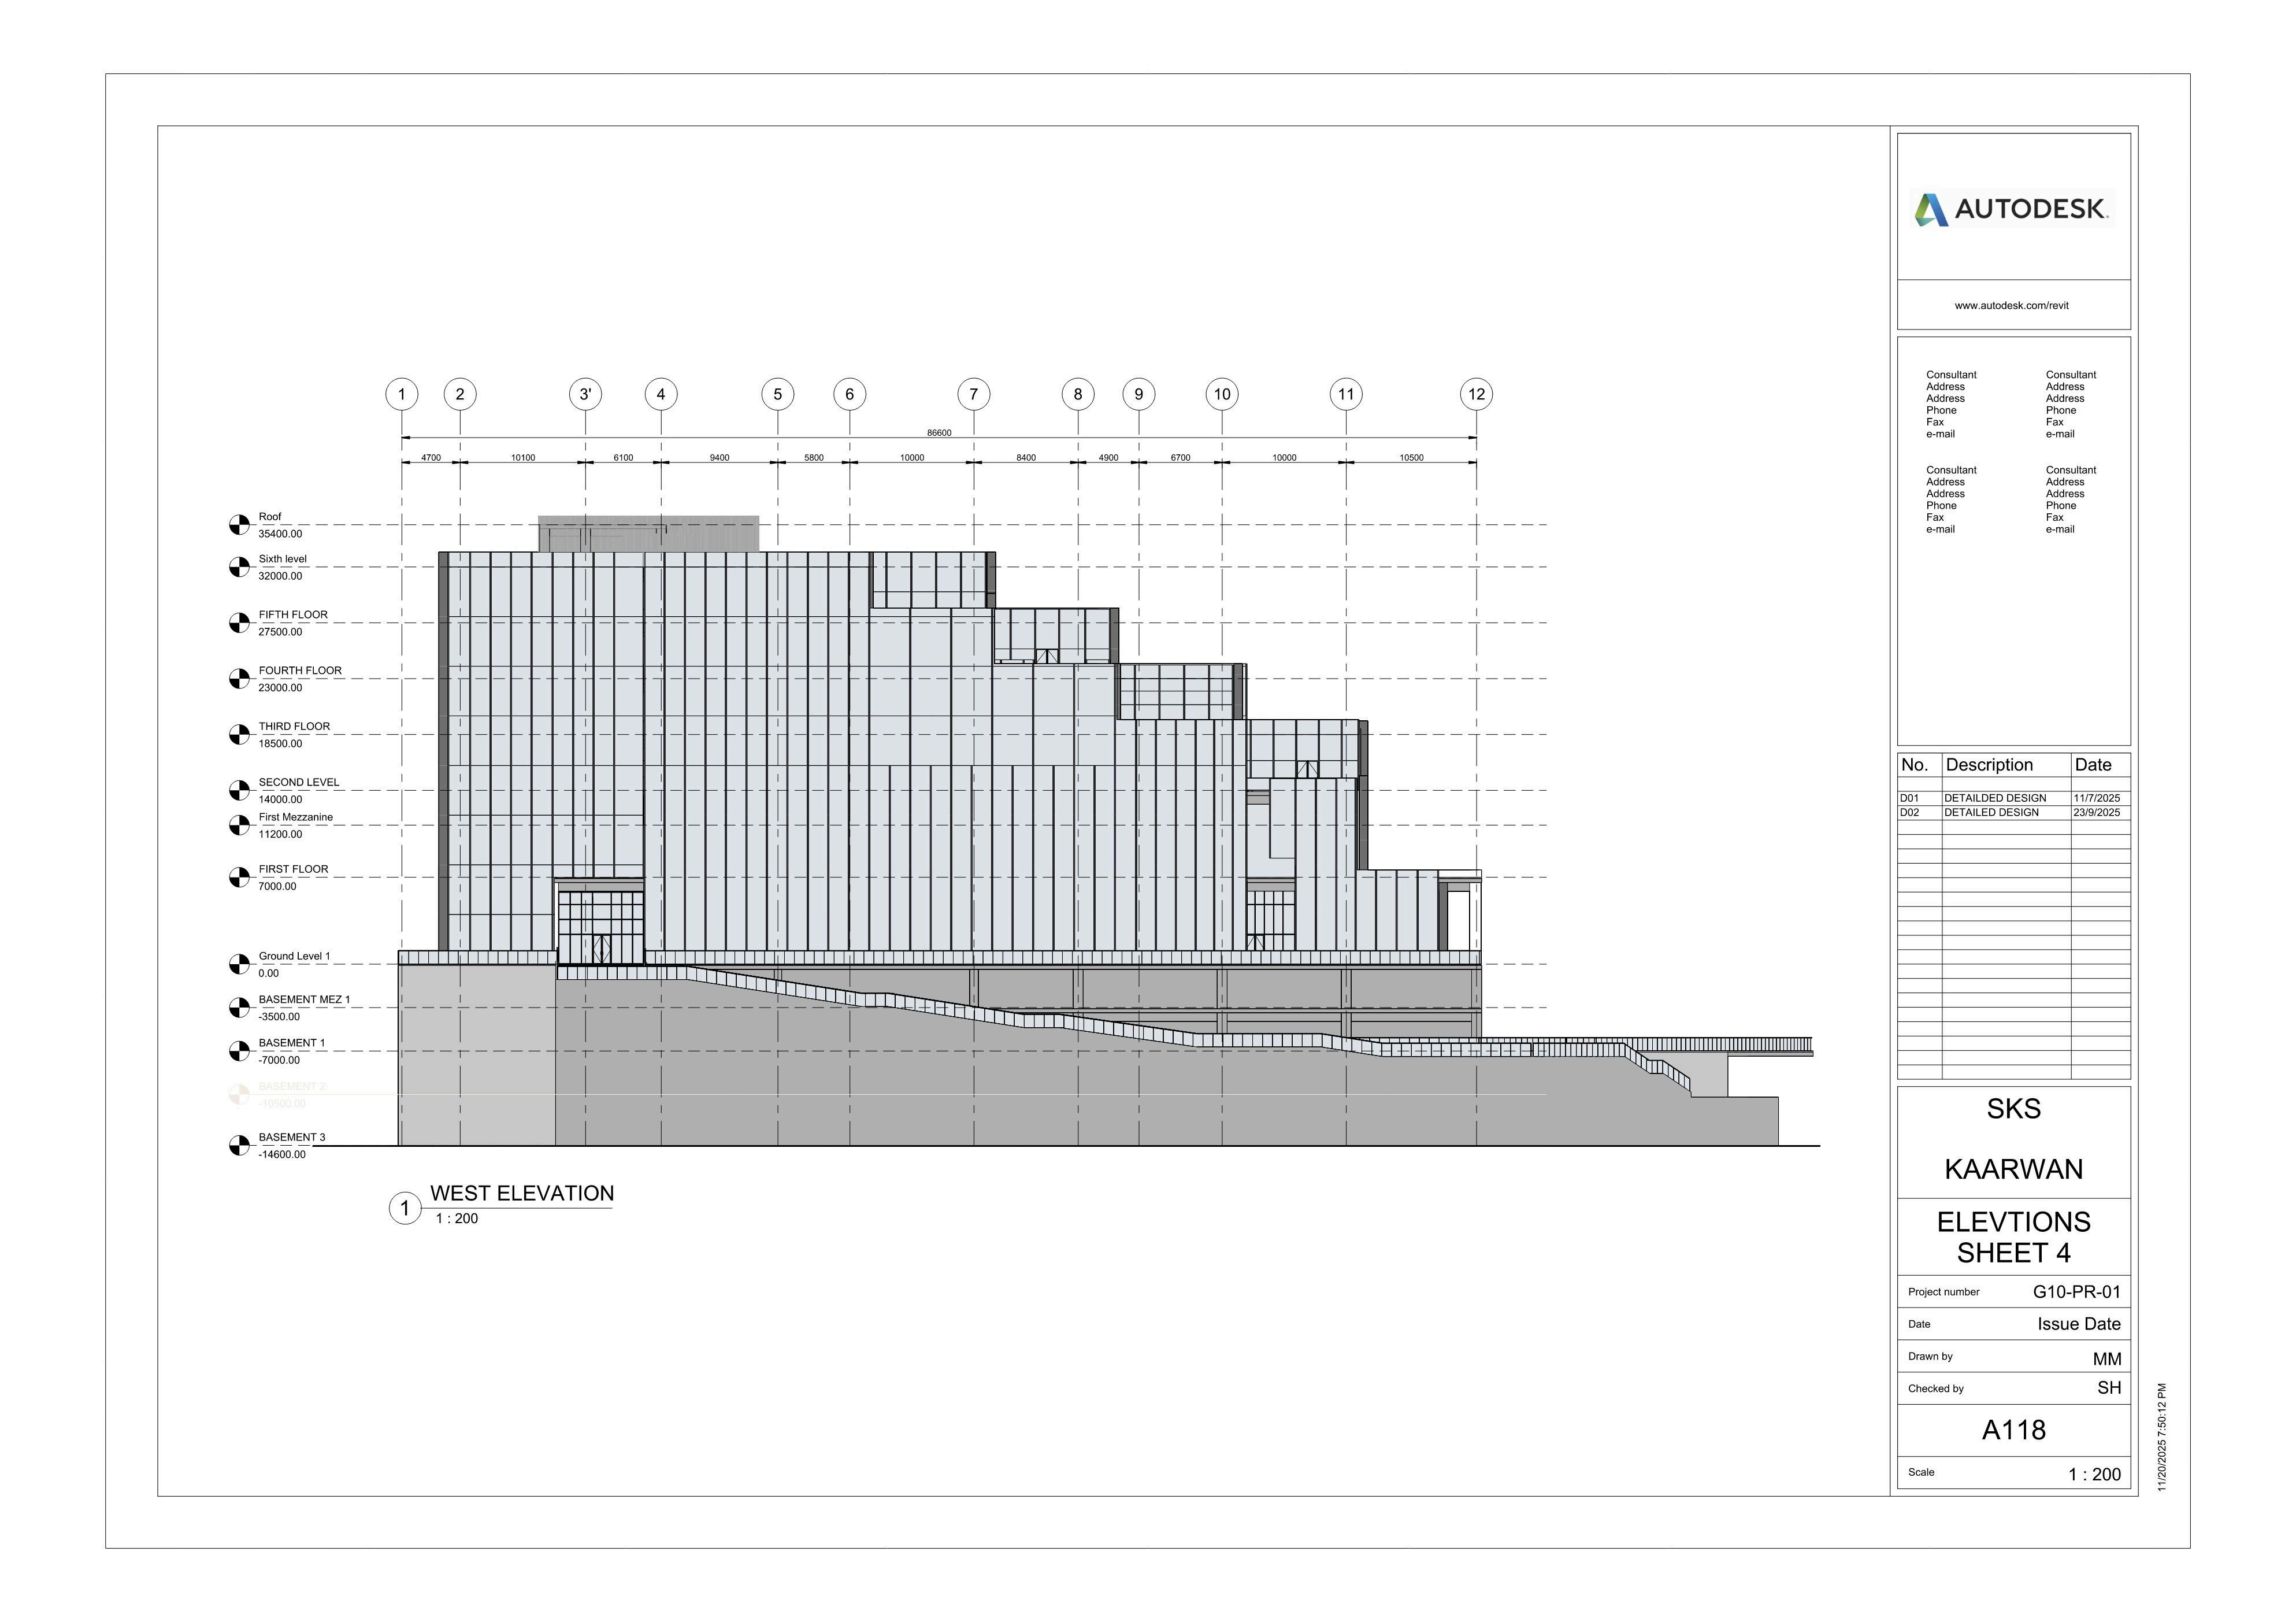This screenshot has height=1622, width=2296.
Task: Select the project number G10-PR-01 field
Action: [2076, 1292]
